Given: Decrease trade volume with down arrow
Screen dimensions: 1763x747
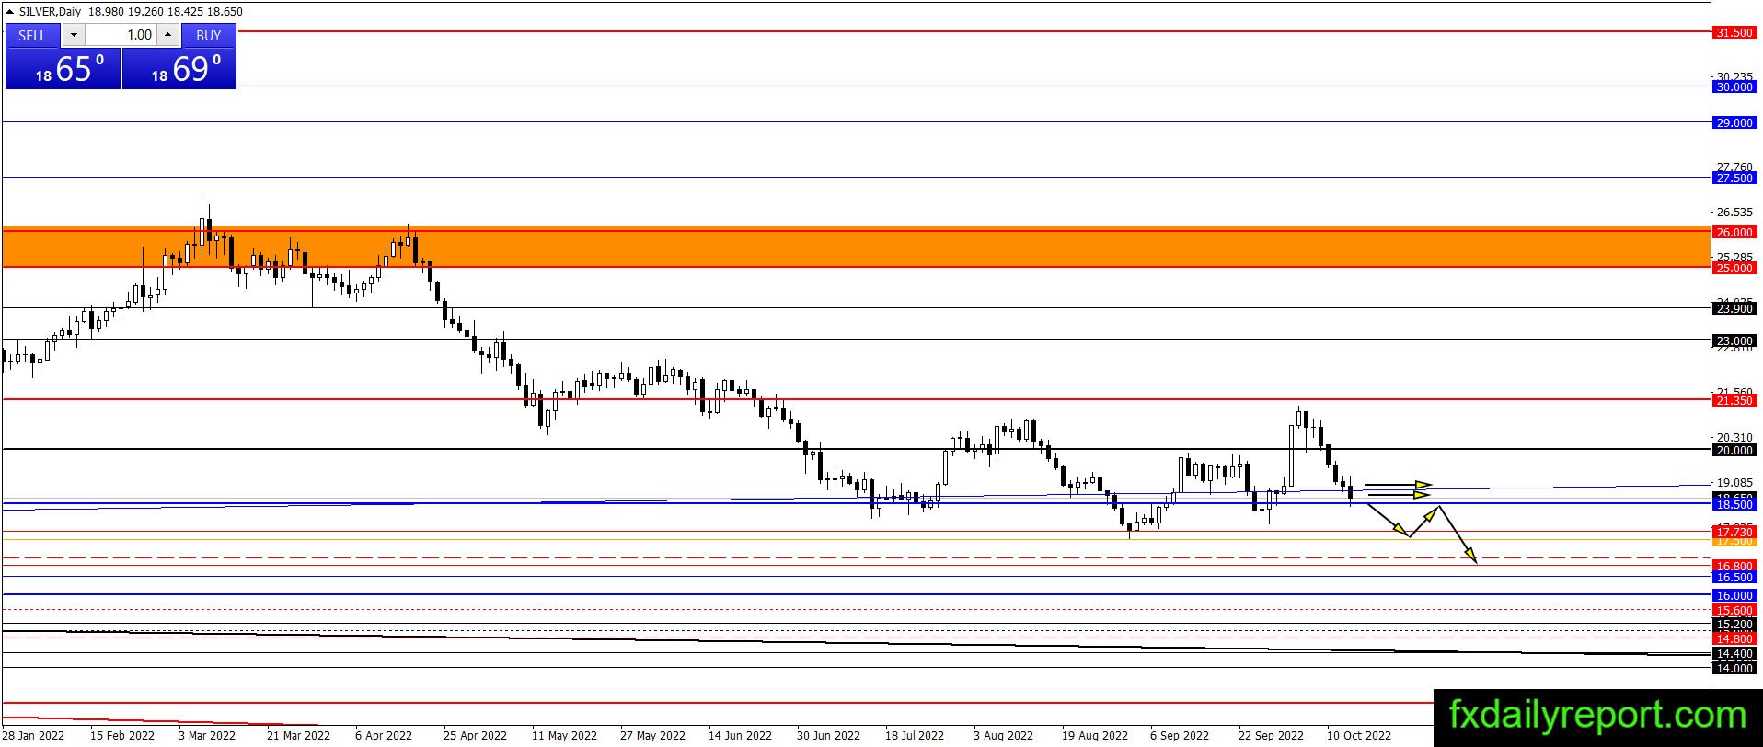Looking at the screenshot, I should coord(74,35).
